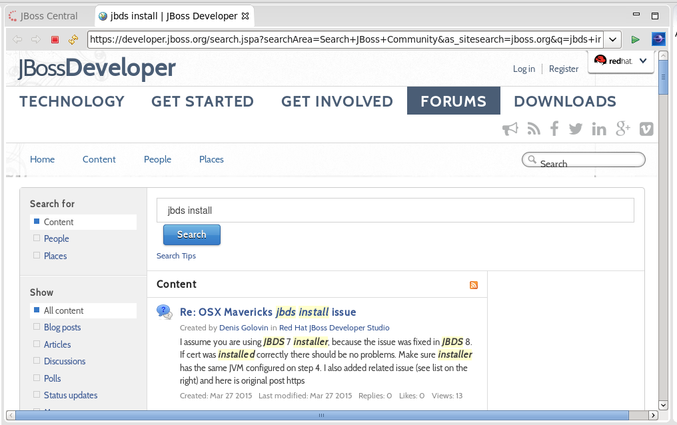Open the Twitter bird icon

pos(576,129)
